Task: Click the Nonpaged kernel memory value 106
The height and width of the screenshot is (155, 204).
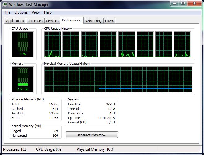Action: tap(55, 135)
